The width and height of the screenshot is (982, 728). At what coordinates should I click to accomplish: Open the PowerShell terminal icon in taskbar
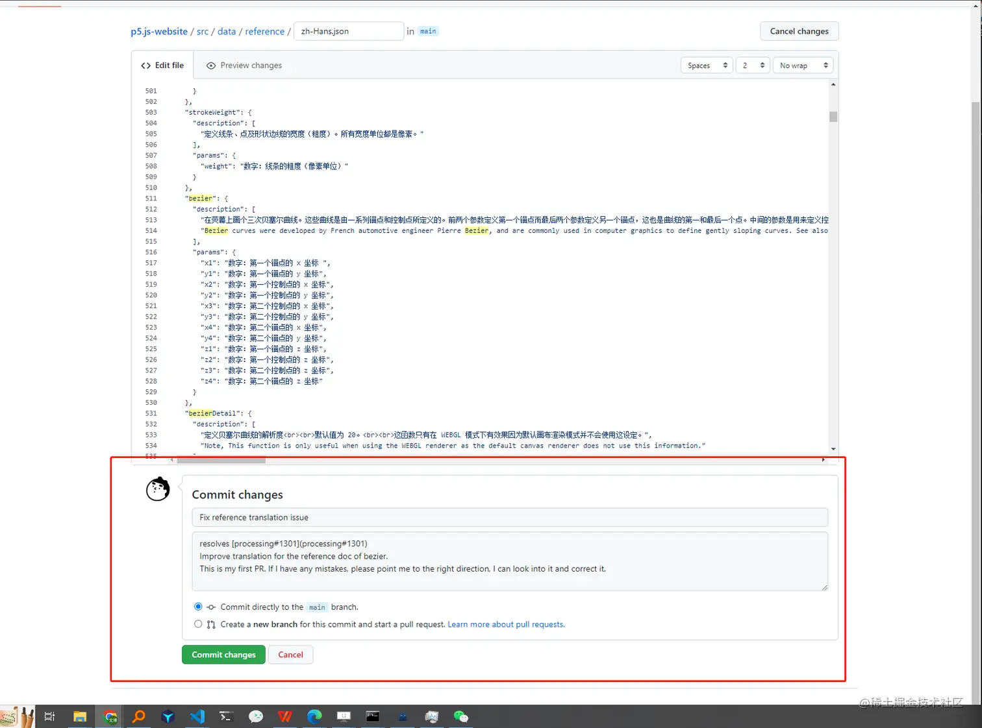click(x=227, y=716)
